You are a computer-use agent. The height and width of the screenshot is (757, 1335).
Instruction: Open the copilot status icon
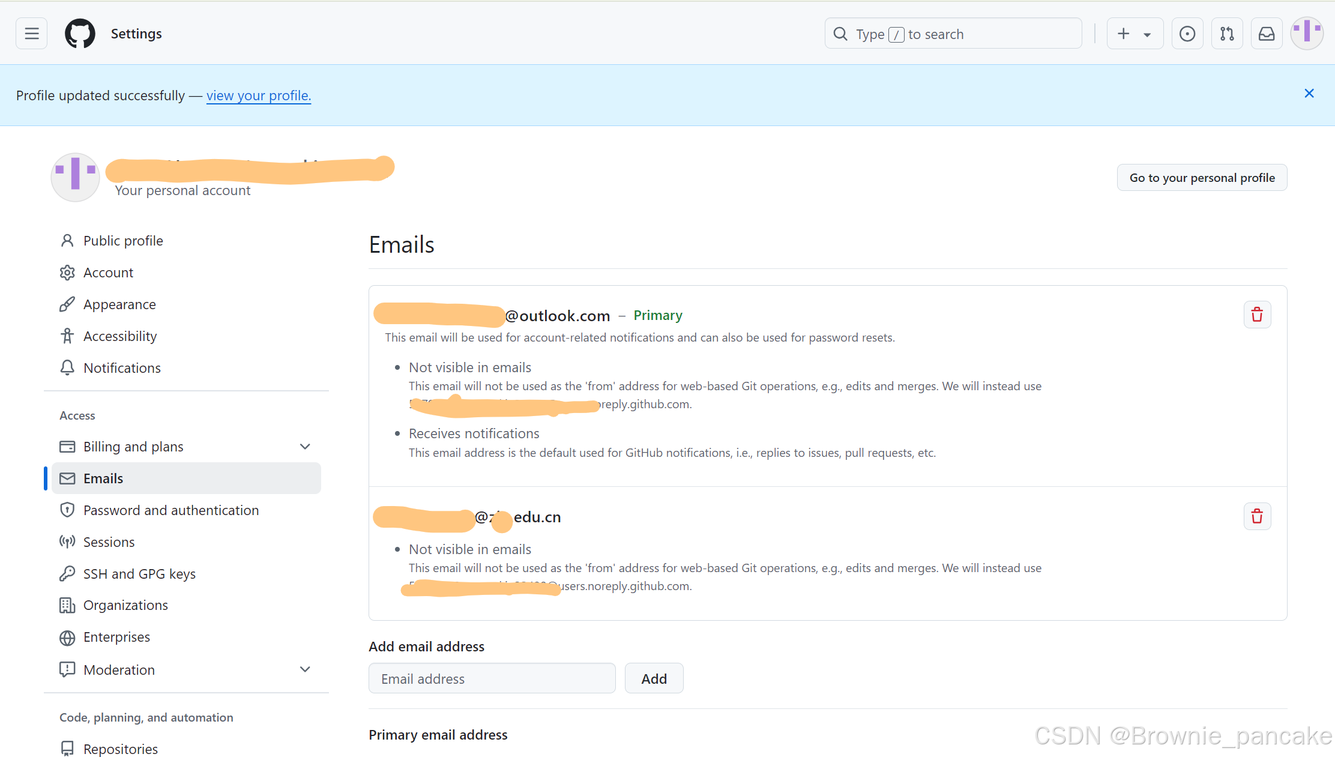(x=1187, y=34)
